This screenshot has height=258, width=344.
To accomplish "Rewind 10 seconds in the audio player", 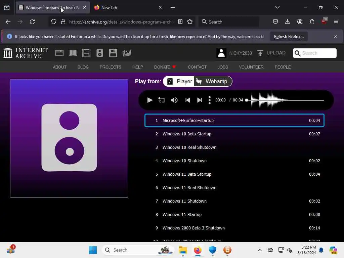I will tap(161, 100).
